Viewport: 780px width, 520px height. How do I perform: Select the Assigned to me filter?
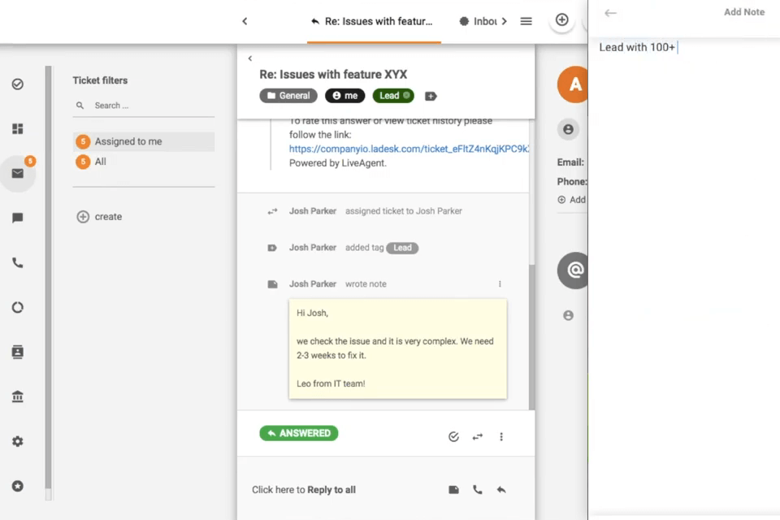coord(144,142)
